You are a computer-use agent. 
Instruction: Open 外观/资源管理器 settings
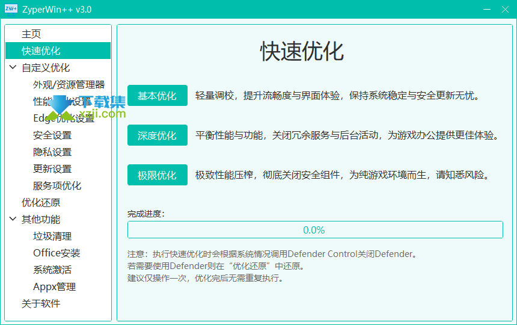(69, 84)
